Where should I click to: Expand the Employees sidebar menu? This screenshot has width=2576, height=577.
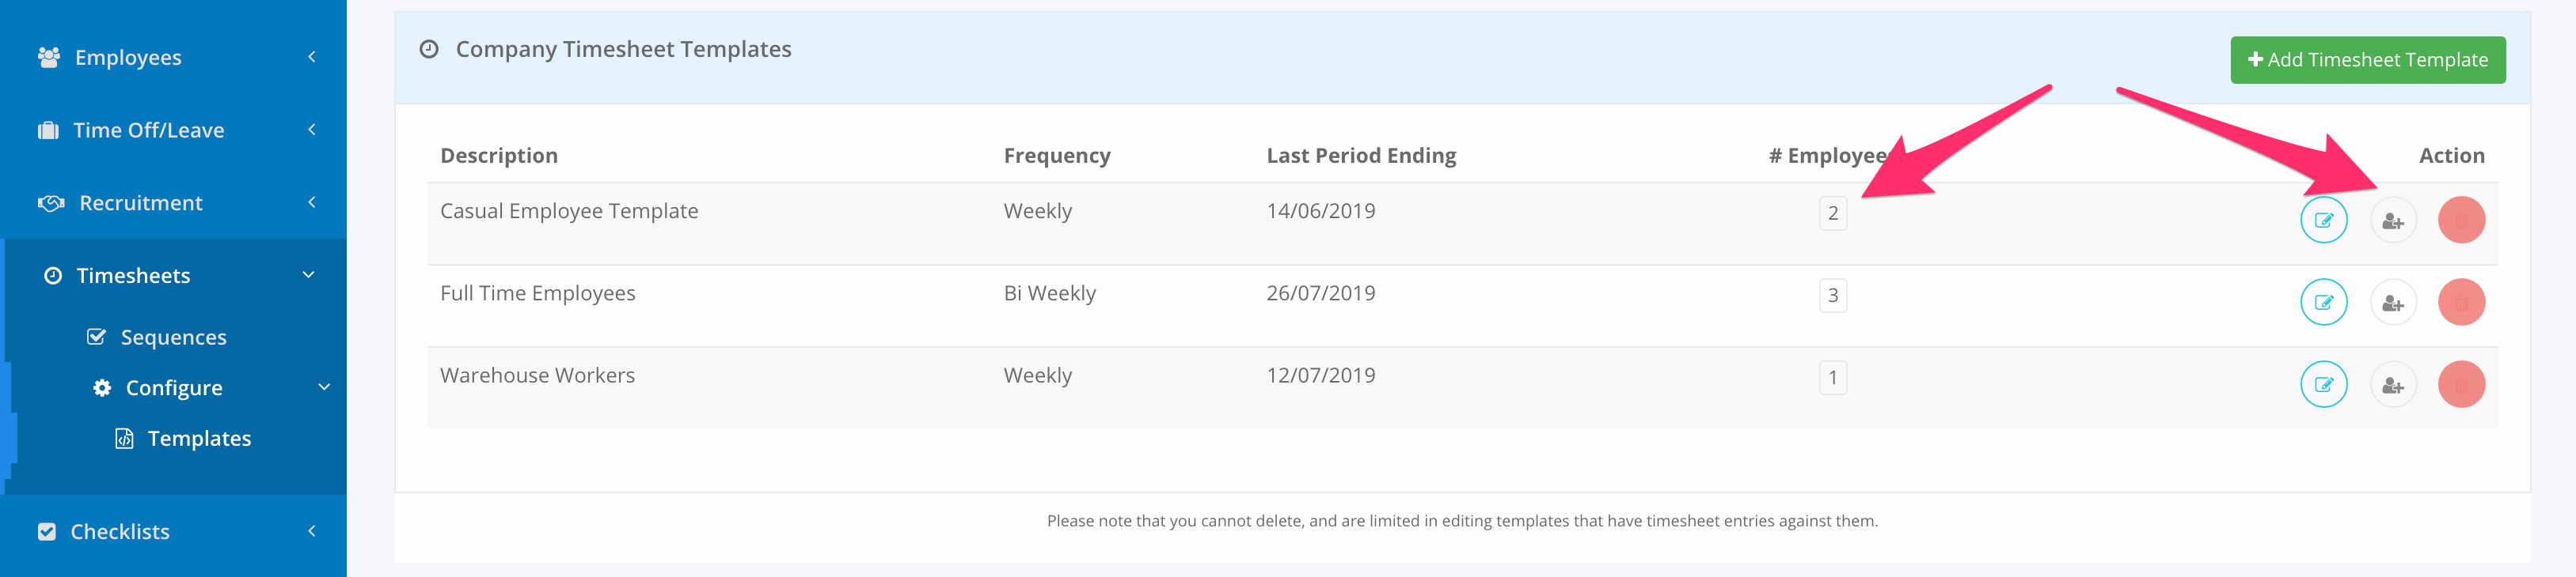173,58
